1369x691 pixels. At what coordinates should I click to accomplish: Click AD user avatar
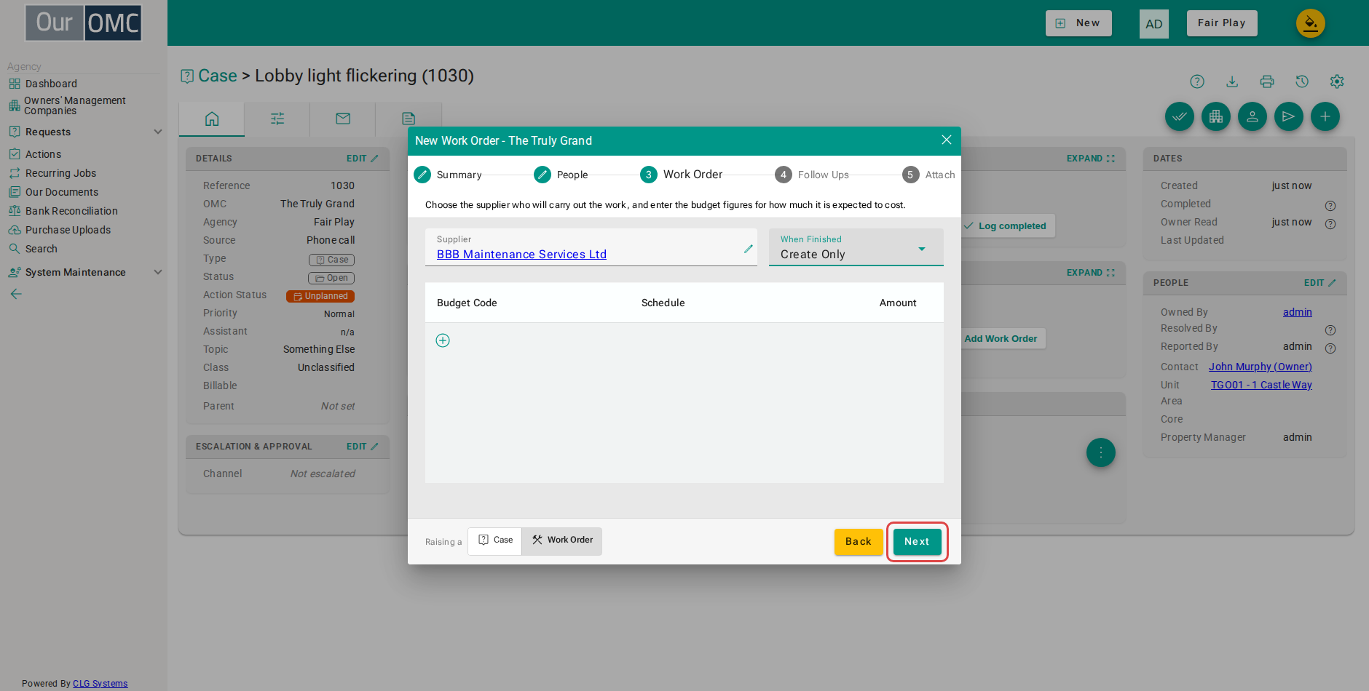tap(1154, 24)
